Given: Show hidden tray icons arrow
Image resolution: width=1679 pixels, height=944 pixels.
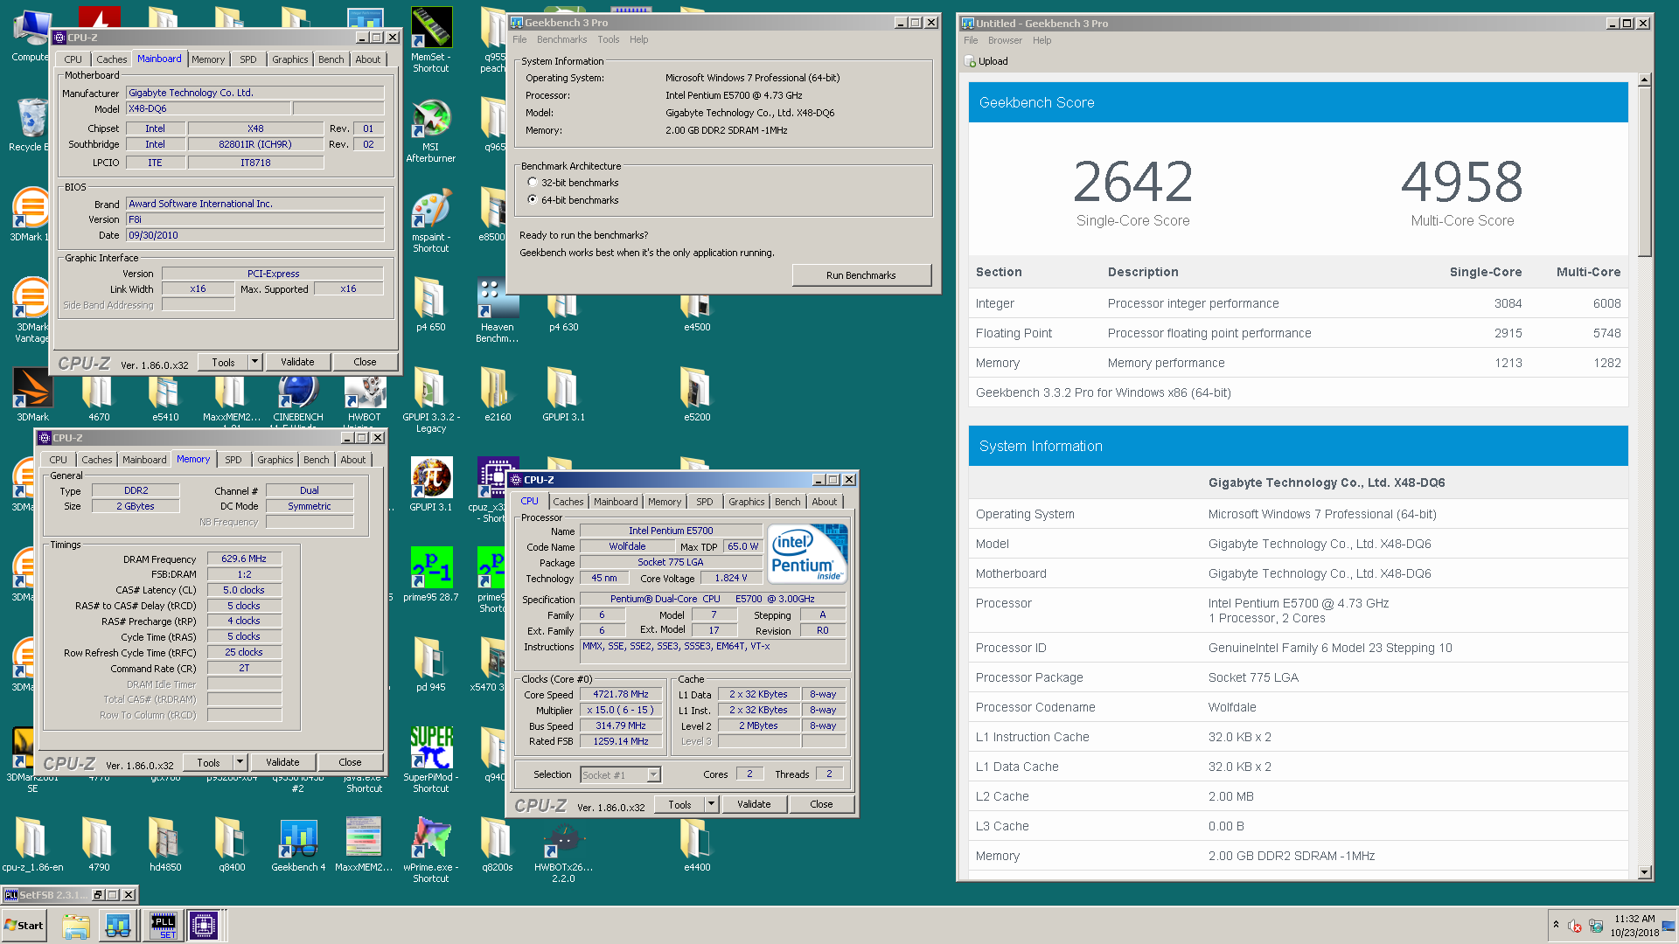Looking at the screenshot, I should pos(1556,925).
